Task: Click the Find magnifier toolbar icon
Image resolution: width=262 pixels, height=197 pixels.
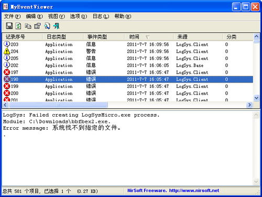Action: (47, 26)
